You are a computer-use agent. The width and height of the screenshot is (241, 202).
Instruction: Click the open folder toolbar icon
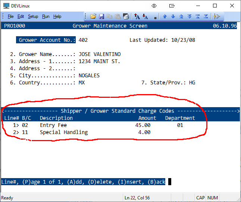point(93,16)
